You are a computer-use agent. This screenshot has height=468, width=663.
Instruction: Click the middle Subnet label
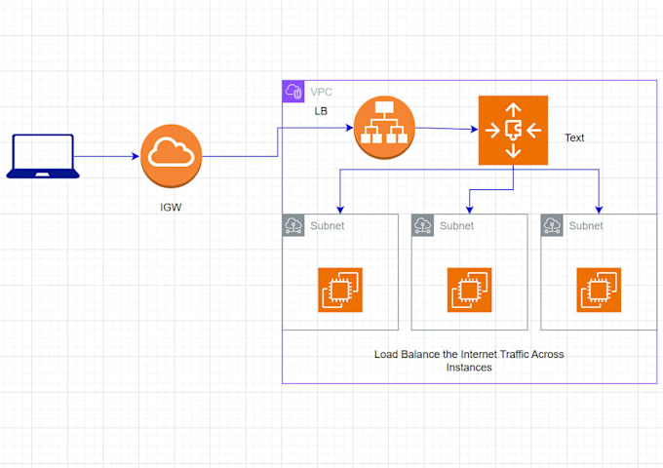pyautogui.click(x=456, y=226)
